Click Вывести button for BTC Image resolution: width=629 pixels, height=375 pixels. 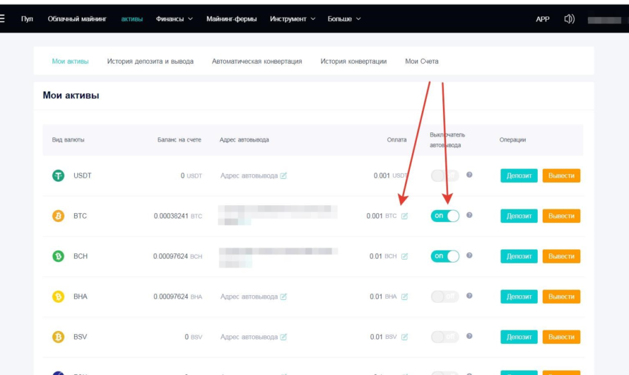click(561, 216)
